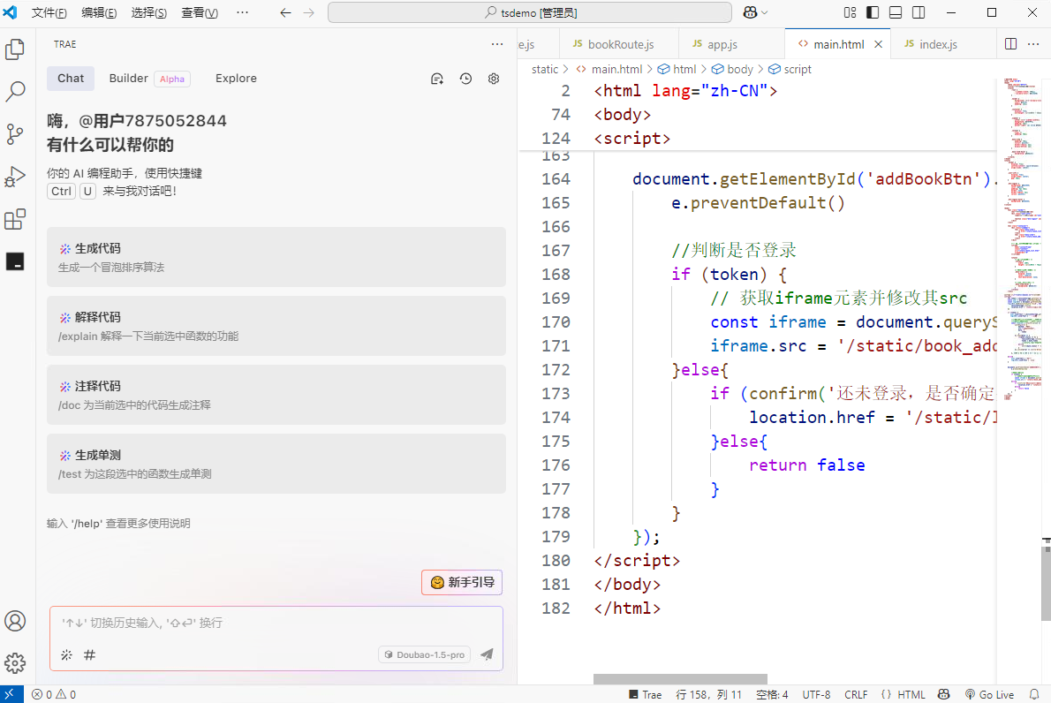Click the 解释代码 suggestion card
1051x703 pixels.
point(276,327)
